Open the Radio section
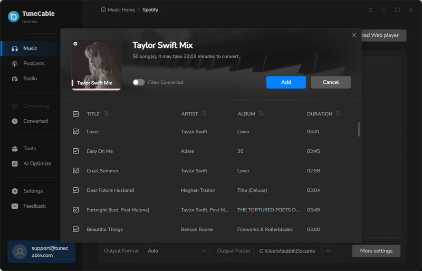Screen dimensions: 422x271 click(31, 79)
